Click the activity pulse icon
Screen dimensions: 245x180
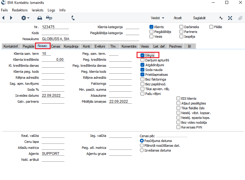point(221,18)
